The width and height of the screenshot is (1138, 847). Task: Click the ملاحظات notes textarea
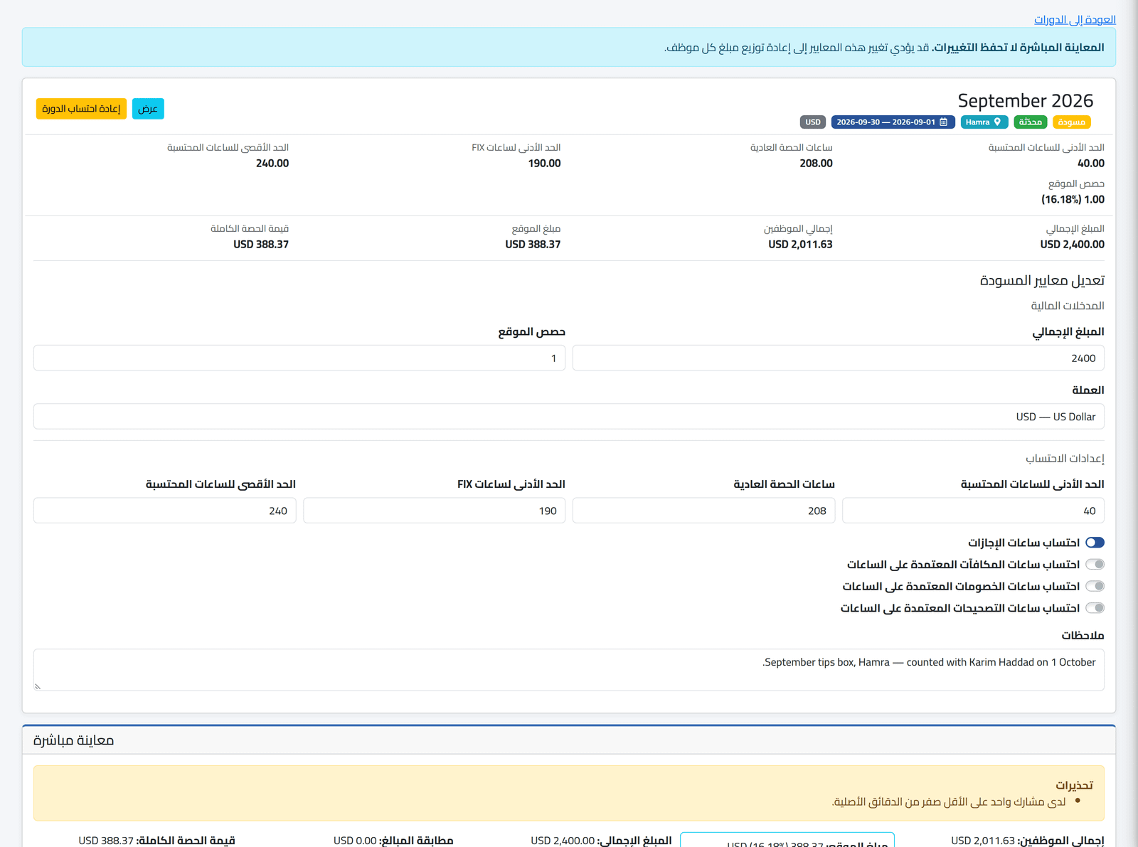coord(569,670)
